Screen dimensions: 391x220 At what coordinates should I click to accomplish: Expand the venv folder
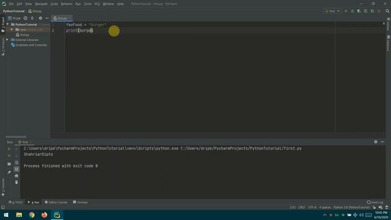click(x=12, y=29)
